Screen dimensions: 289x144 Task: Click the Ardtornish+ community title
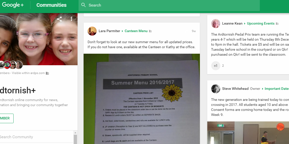pos(18,90)
